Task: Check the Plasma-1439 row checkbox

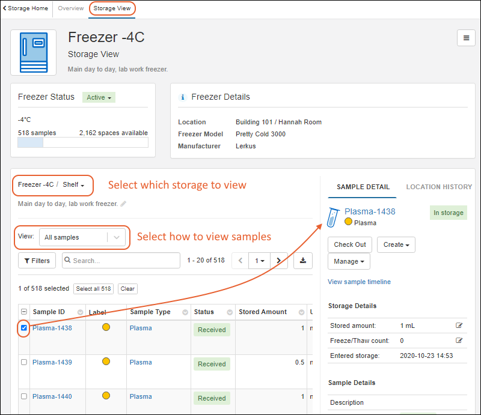Action: click(24, 362)
